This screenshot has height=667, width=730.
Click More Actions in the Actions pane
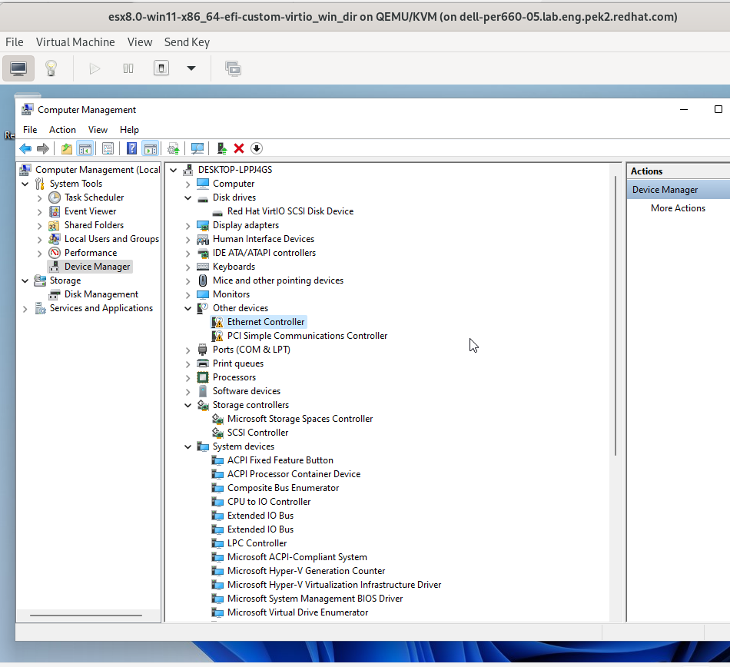(x=678, y=208)
